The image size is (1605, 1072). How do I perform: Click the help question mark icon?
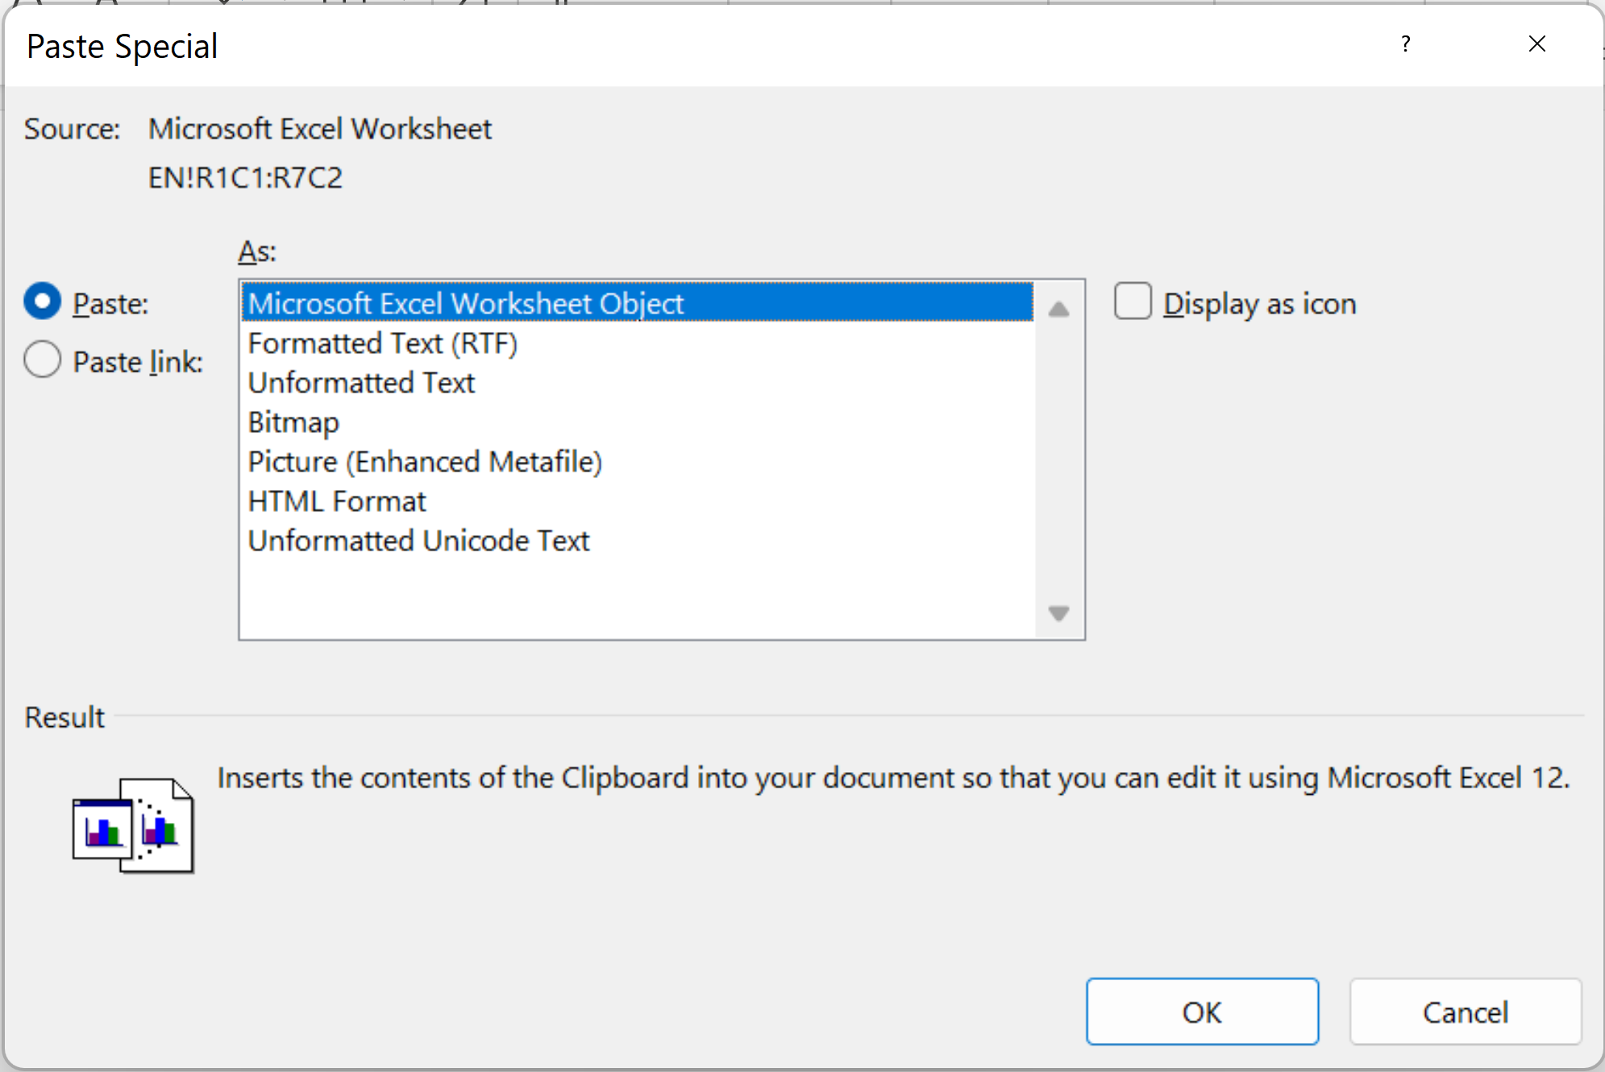[1406, 44]
